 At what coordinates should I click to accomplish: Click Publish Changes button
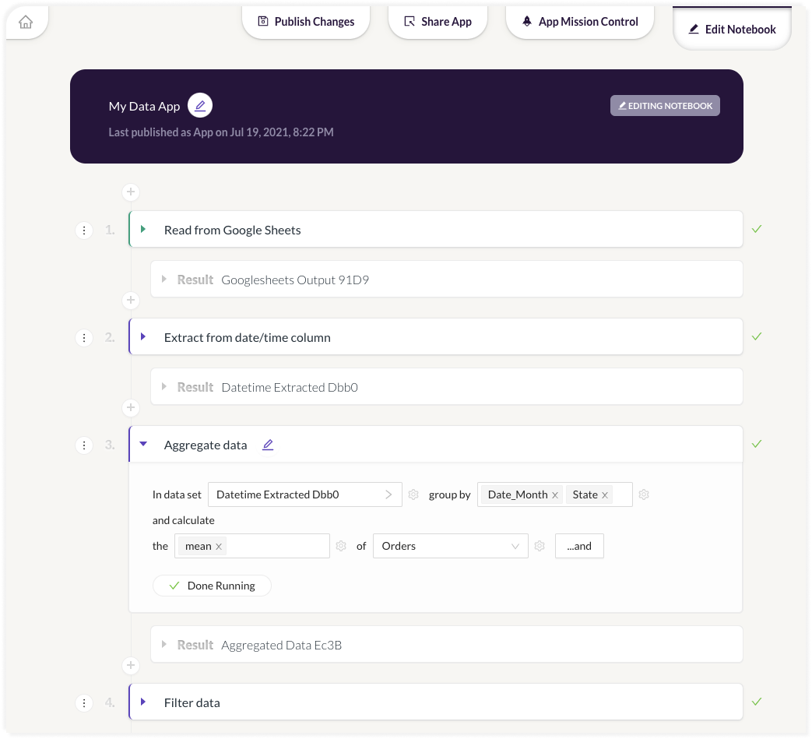coord(306,22)
